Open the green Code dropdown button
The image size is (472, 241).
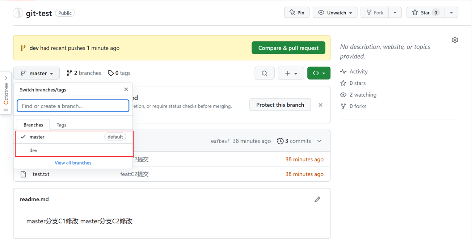[319, 73]
